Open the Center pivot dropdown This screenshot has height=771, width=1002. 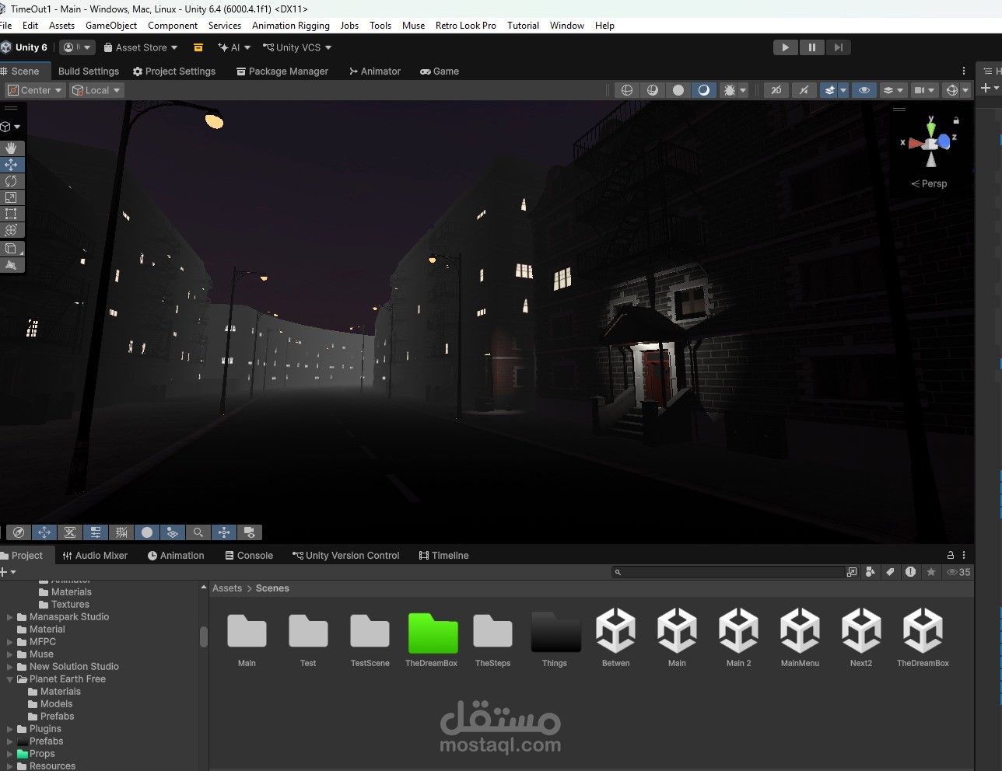click(35, 90)
